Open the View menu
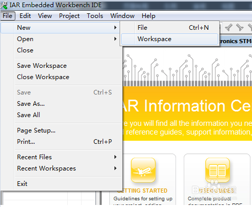This screenshot has width=252, height=207. coord(45,16)
